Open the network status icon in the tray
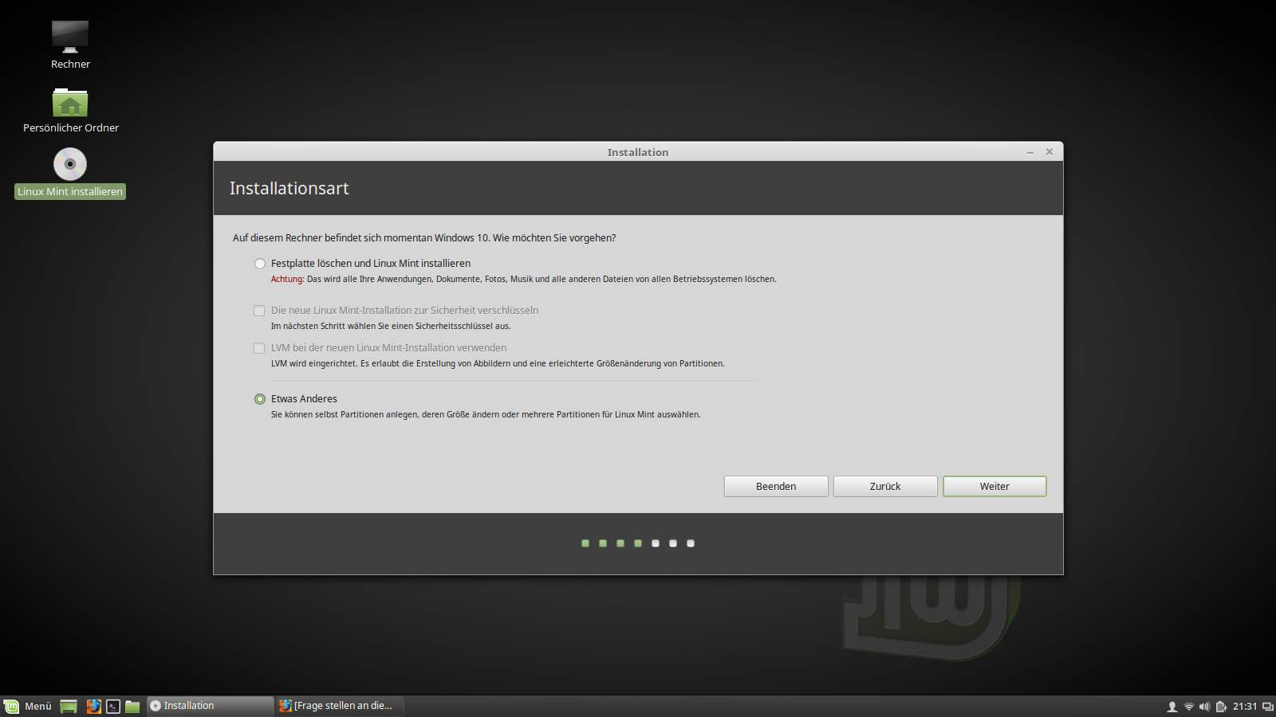This screenshot has width=1276, height=717. pos(1188,706)
